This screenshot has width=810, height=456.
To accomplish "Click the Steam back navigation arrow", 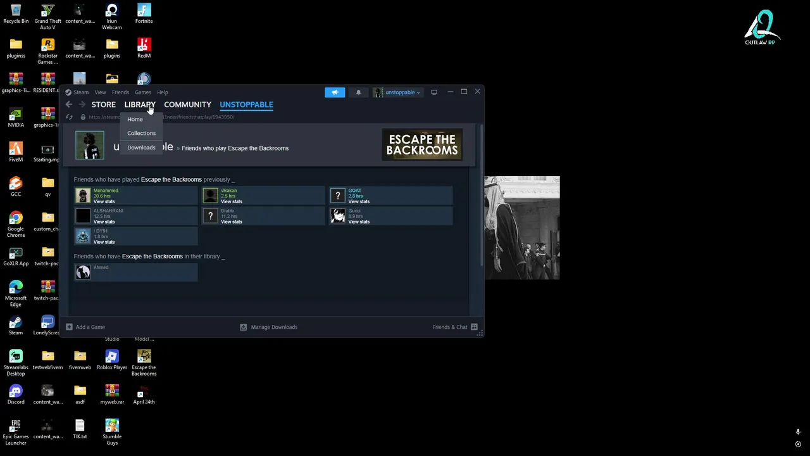I will tap(69, 104).
